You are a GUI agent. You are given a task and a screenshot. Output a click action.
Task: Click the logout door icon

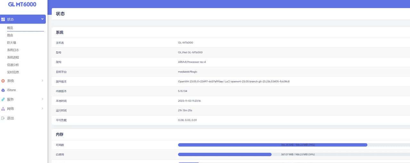(3, 118)
